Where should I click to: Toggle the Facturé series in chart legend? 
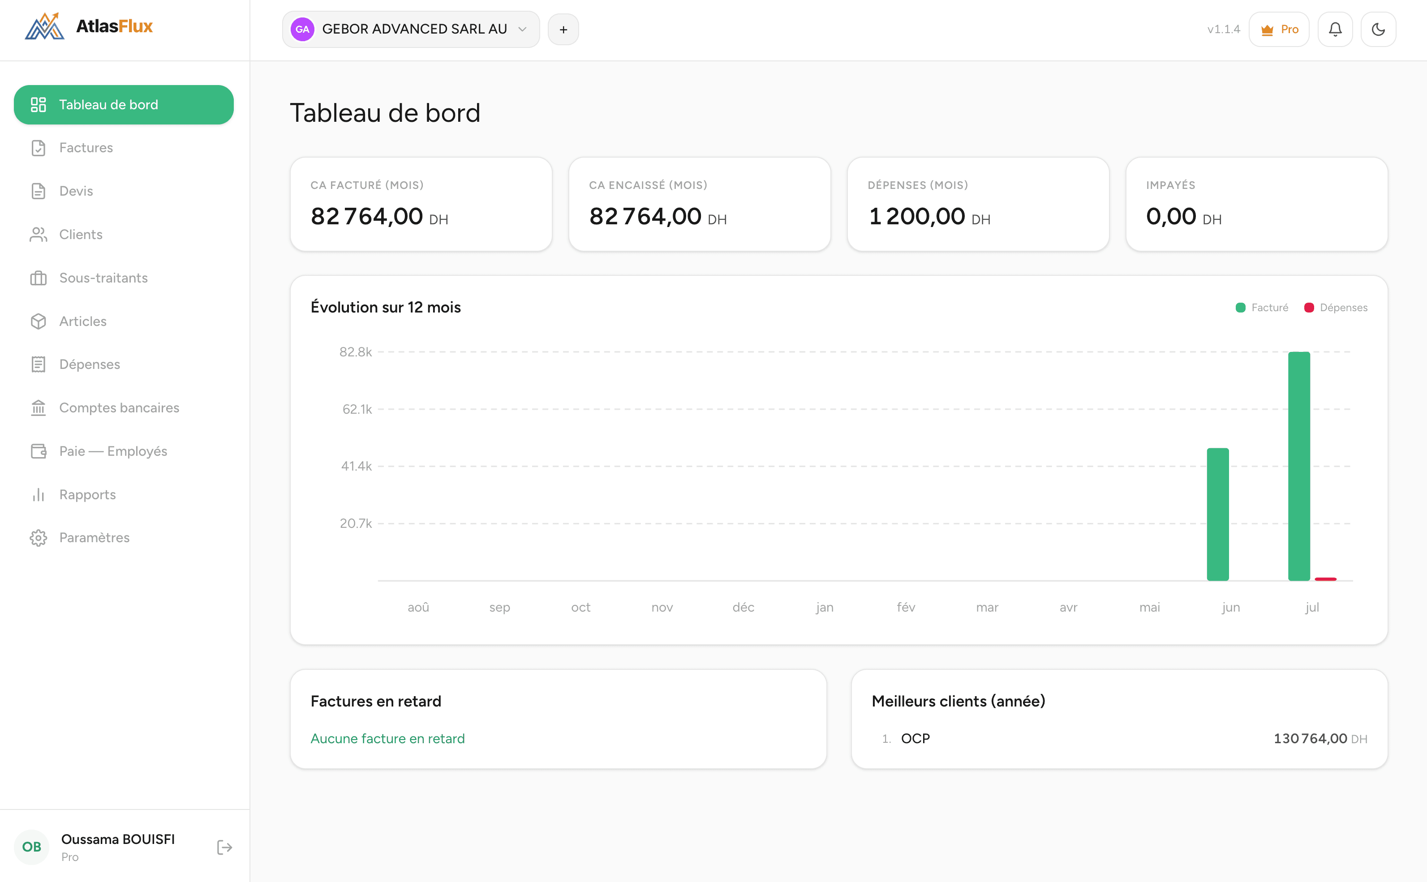(x=1262, y=308)
